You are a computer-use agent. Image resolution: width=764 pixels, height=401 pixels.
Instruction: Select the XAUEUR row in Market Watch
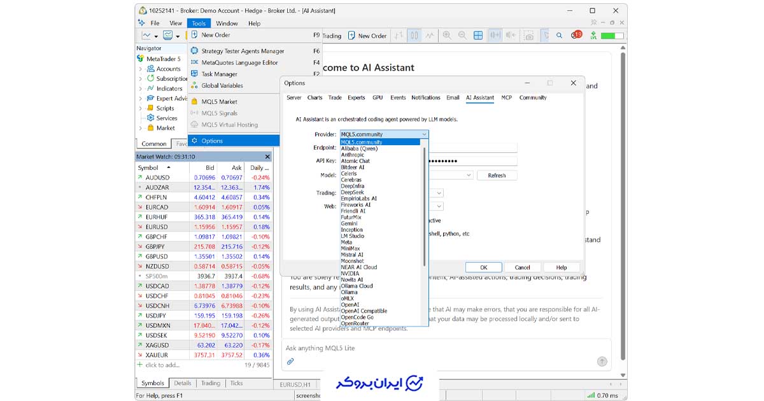(x=204, y=355)
